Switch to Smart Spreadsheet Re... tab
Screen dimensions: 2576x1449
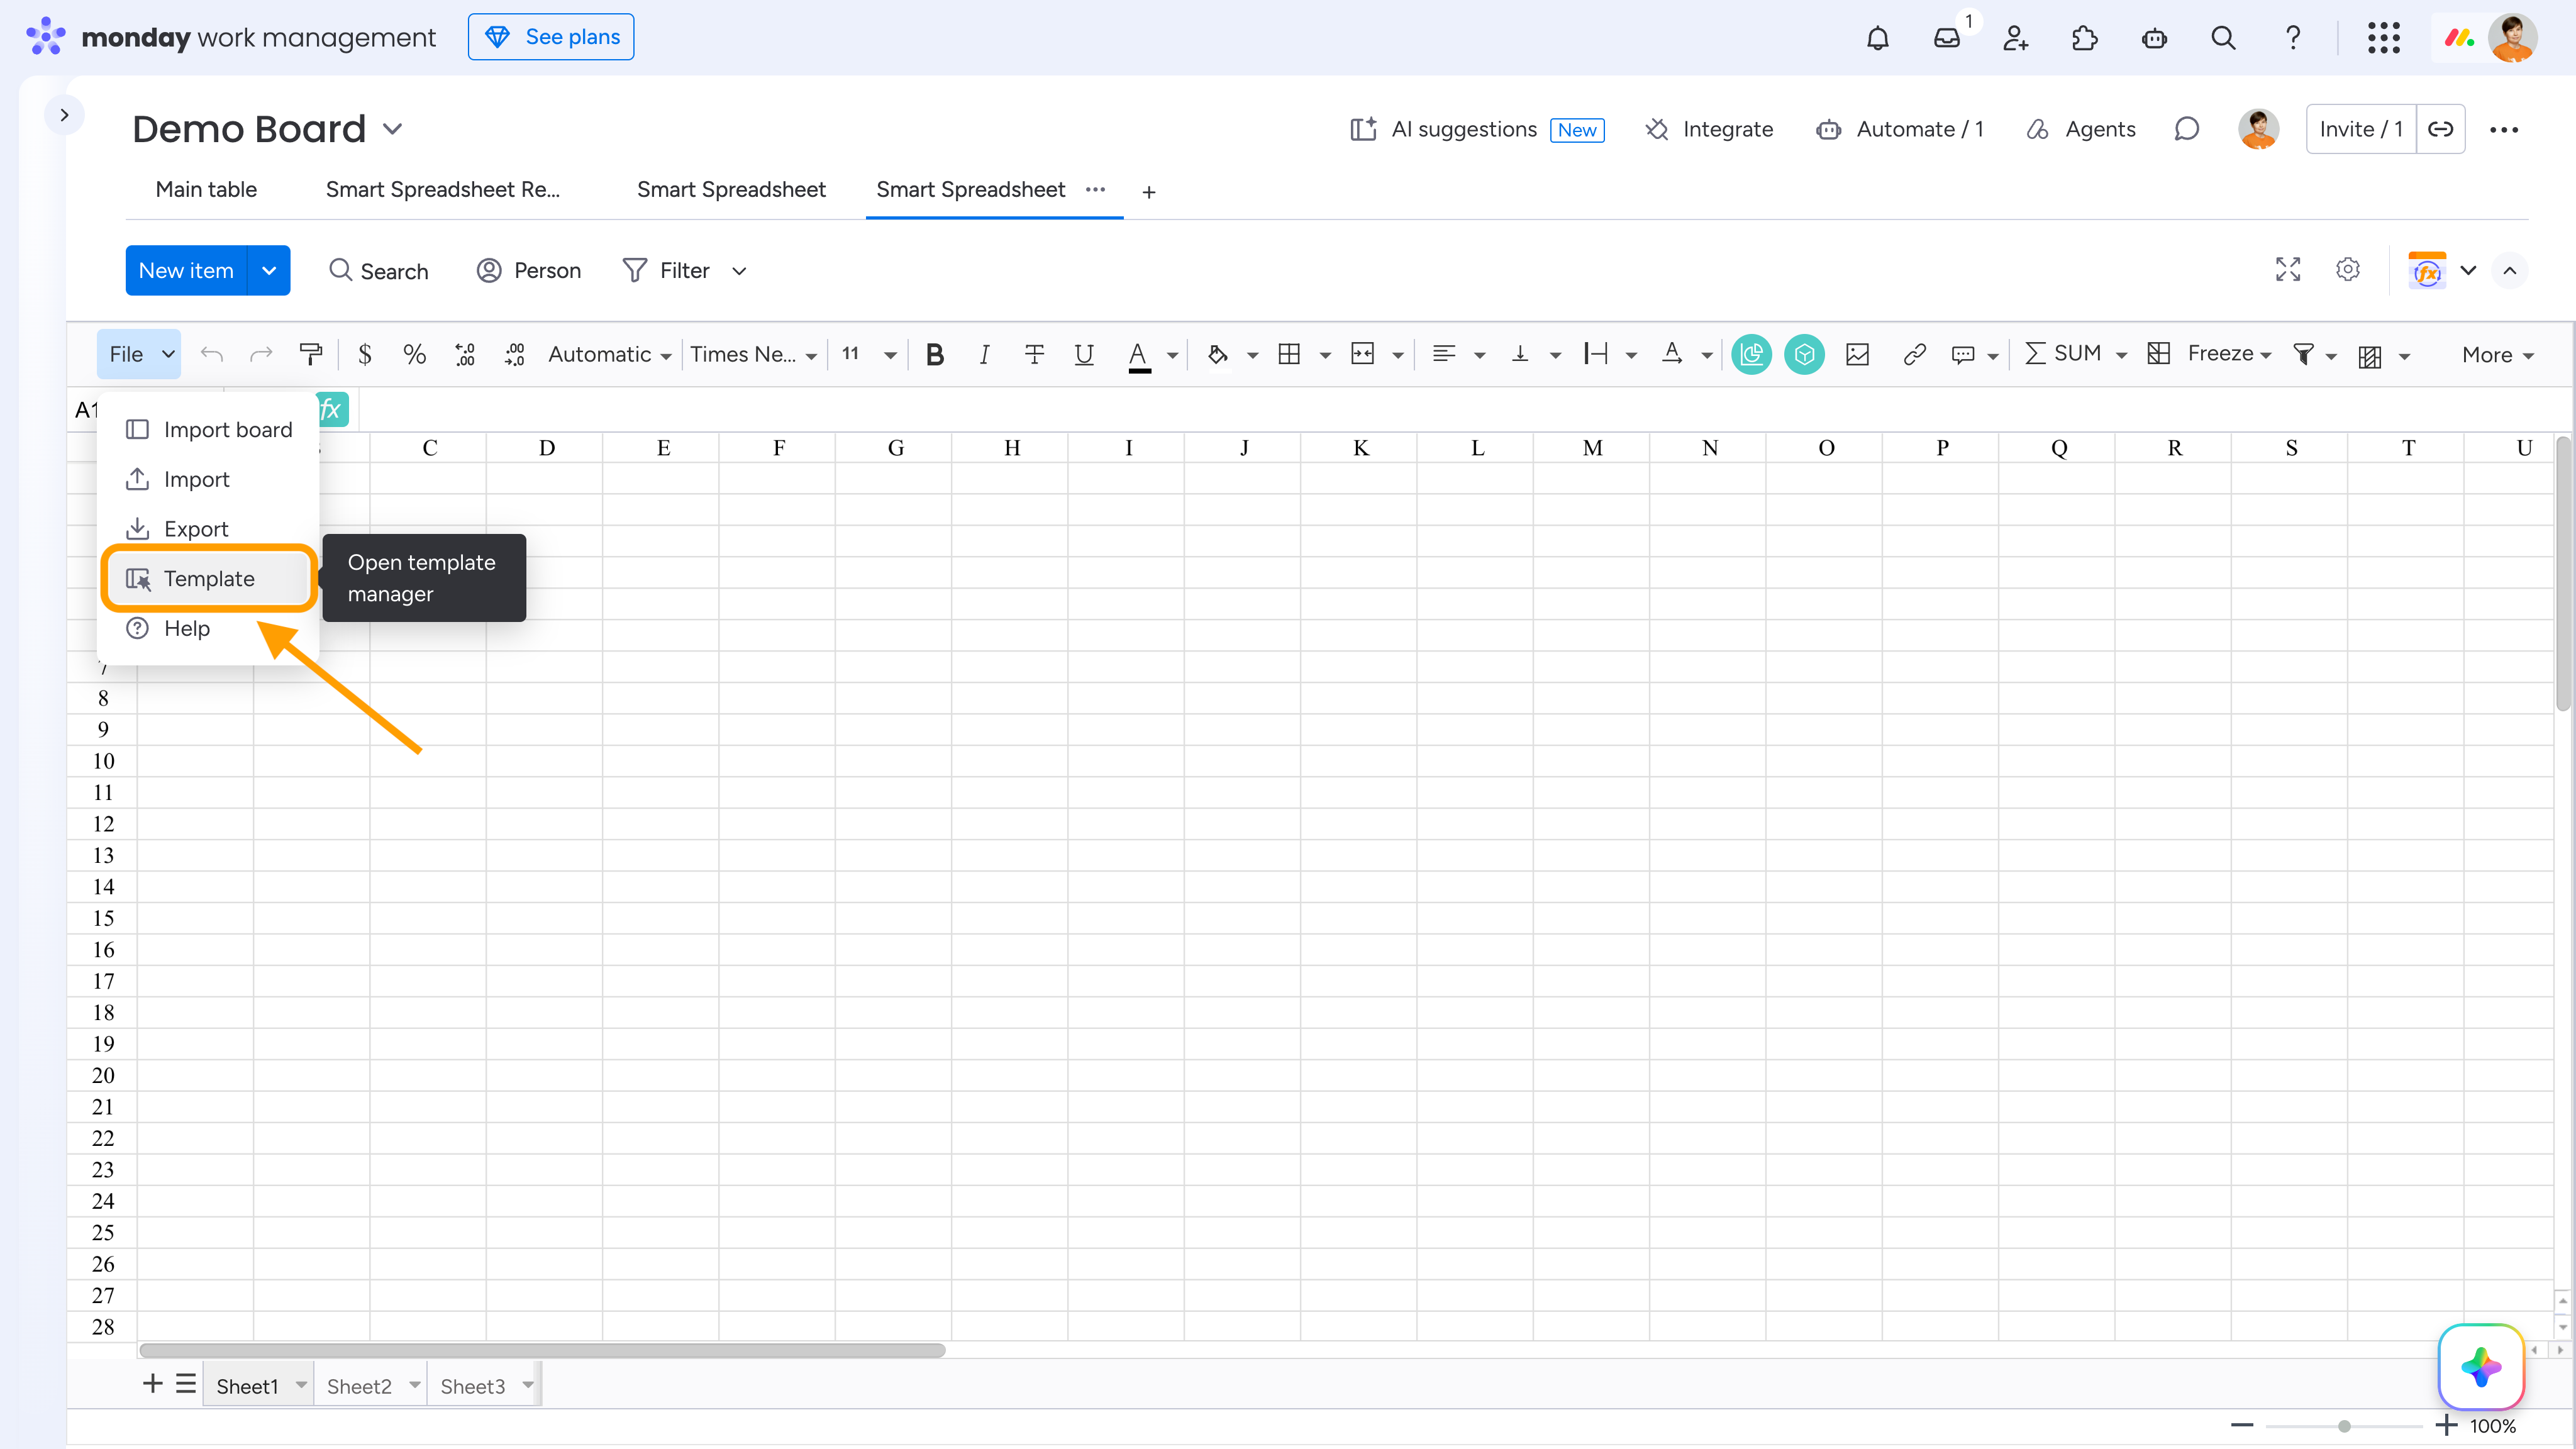click(x=443, y=190)
